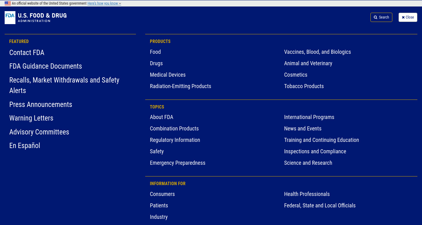This screenshot has height=225, width=422.
Task: Open Radiation-Emitting Products
Action: [180, 86]
